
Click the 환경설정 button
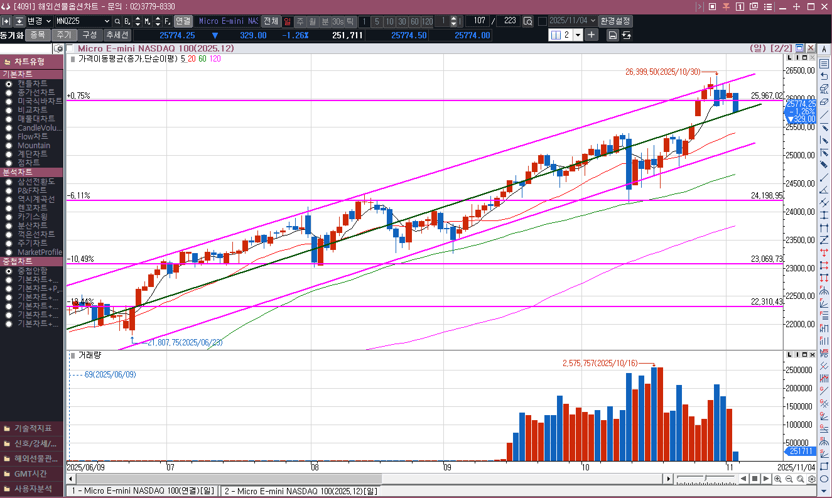tap(615, 21)
